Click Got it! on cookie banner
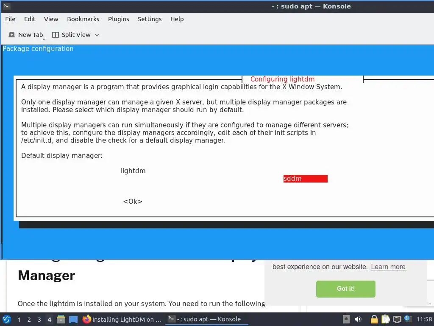 pyautogui.click(x=346, y=289)
